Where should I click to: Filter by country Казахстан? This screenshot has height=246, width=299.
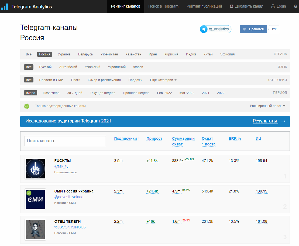click(x=133, y=54)
